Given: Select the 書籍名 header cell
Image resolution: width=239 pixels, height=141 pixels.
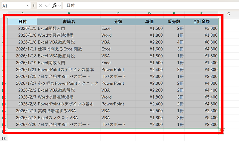Looking at the screenshot, I should [x=69, y=22].
